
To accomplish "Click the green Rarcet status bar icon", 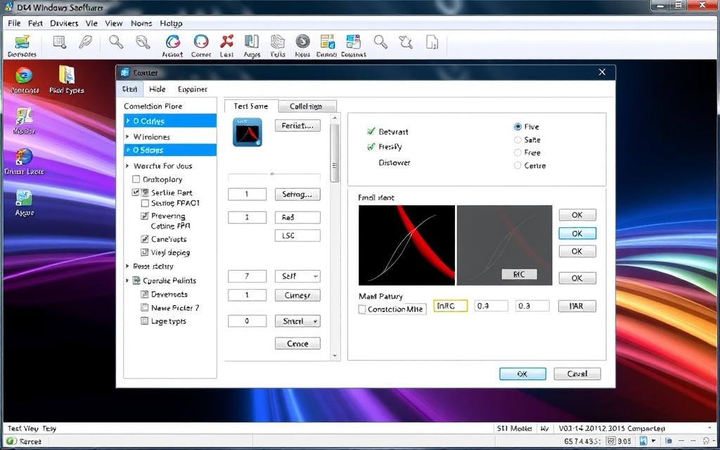I will pyautogui.click(x=11, y=442).
